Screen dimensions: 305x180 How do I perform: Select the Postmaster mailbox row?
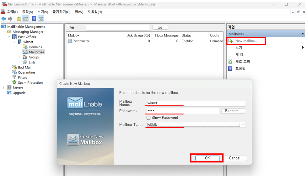click(x=145, y=41)
